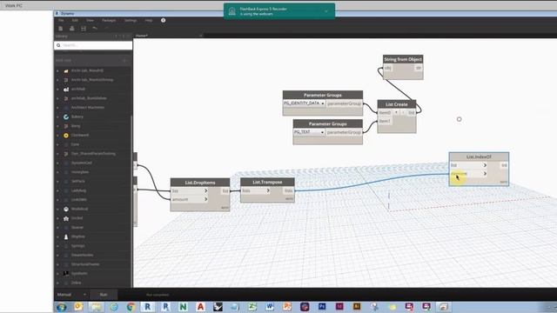The height and width of the screenshot is (313, 557).
Task: Click the Open file icon in the Dynamo toolbar
Action: coord(71,29)
